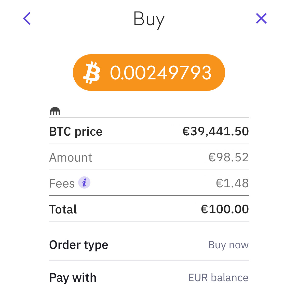Tap the BTC price label
The height and width of the screenshot is (298, 298).
(76, 132)
